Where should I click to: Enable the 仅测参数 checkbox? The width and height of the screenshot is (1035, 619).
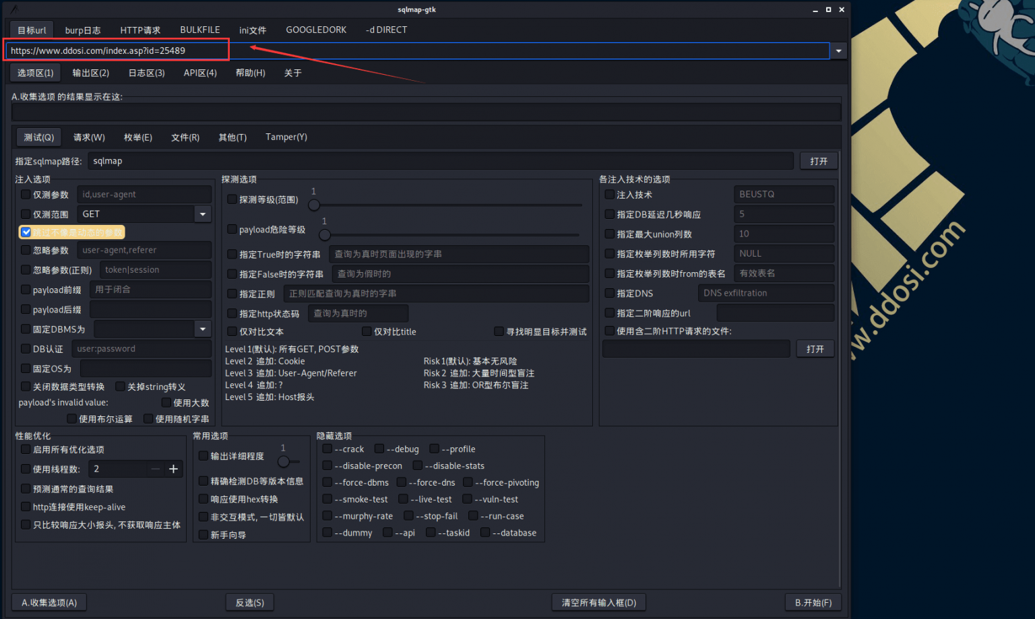point(26,195)
